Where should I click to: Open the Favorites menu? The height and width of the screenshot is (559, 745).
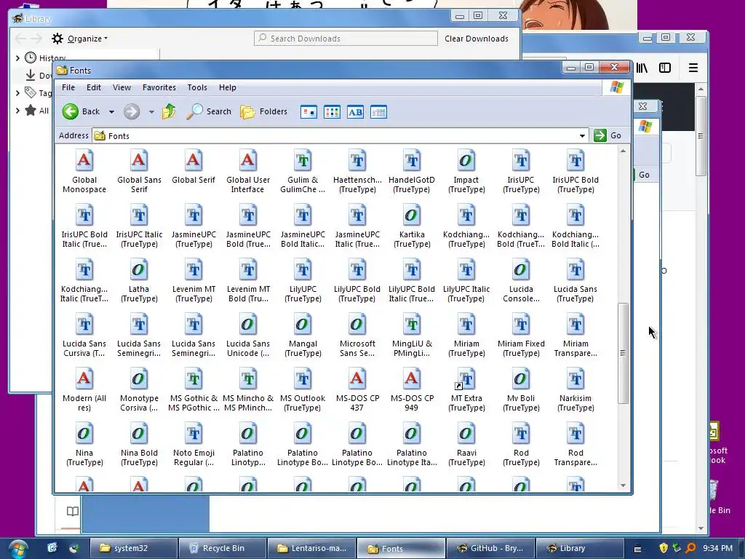tap(159, 87)
